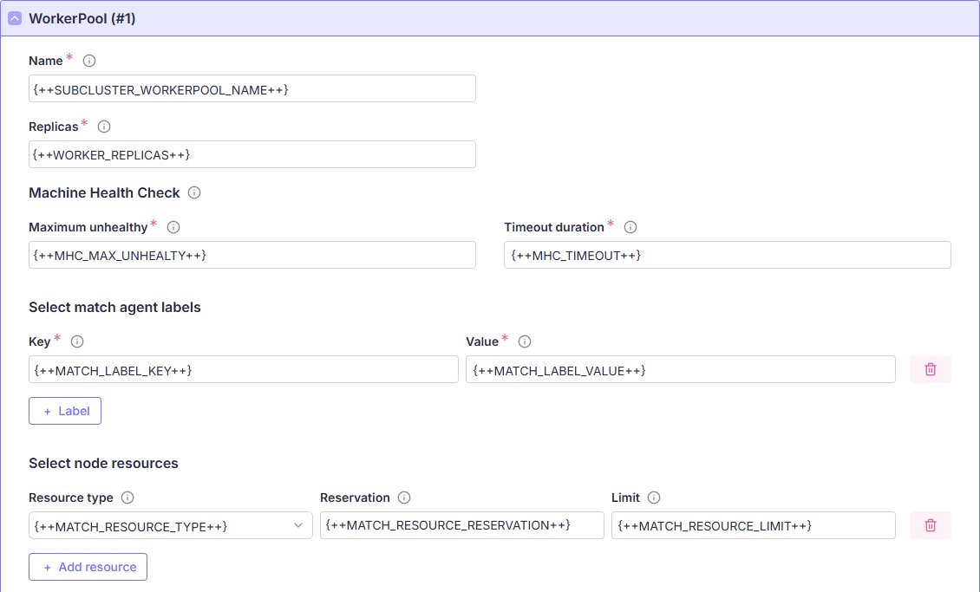This screenshot has height=592, width=980.
Task: Select the Timeout duration text field
Action: coord(727,255)
